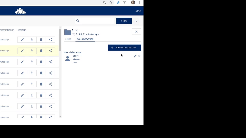Share the item in the highlighted yellow row

(x=50, y=51)
